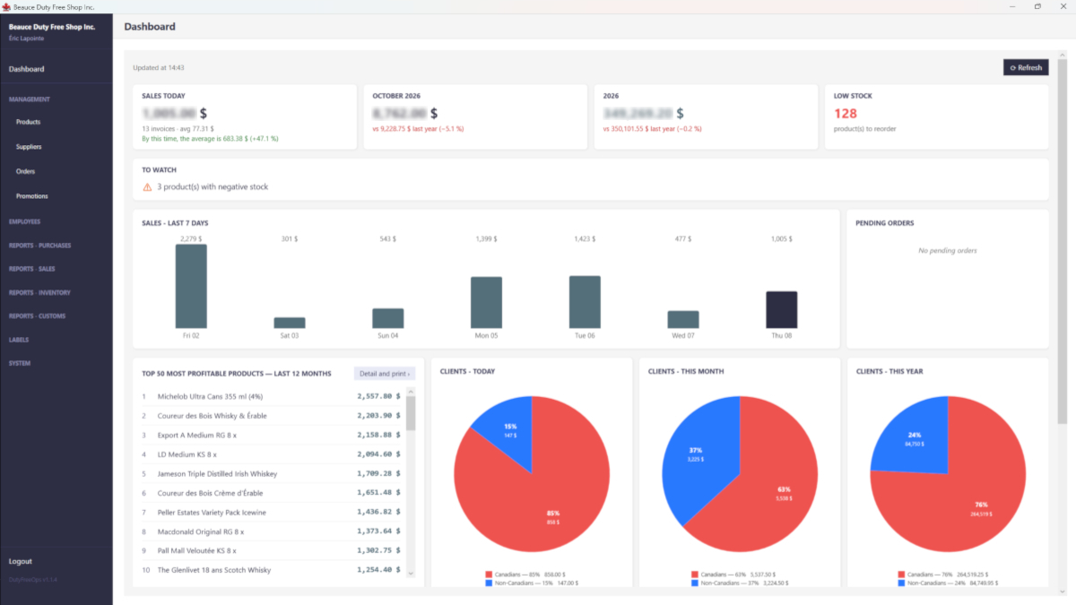Image resolution: width=1076 pixels, height=605 pixels.
Task: Click blue Non-Canadians swatch under Clients This Month
Action: [695, 583]
